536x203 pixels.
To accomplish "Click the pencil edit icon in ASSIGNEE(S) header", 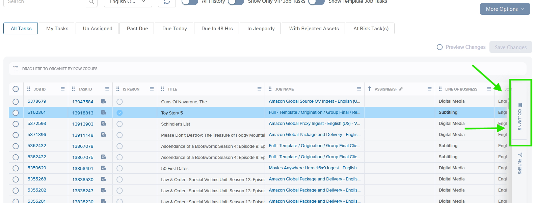I will [401, 89].
